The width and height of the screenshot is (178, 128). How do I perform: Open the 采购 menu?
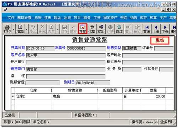click(x=124, y=18)
